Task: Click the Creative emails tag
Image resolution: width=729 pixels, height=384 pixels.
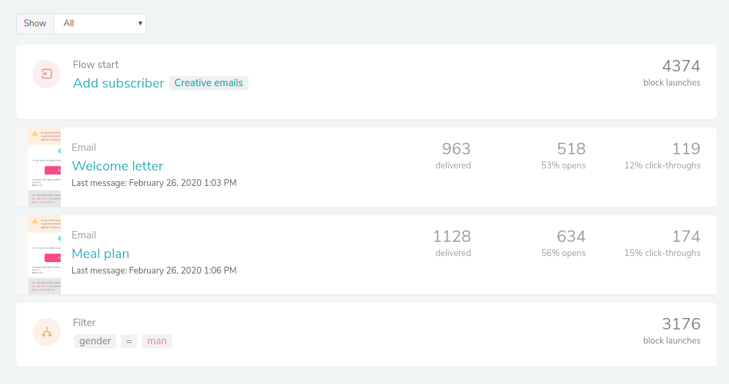Action: point(209,83)
